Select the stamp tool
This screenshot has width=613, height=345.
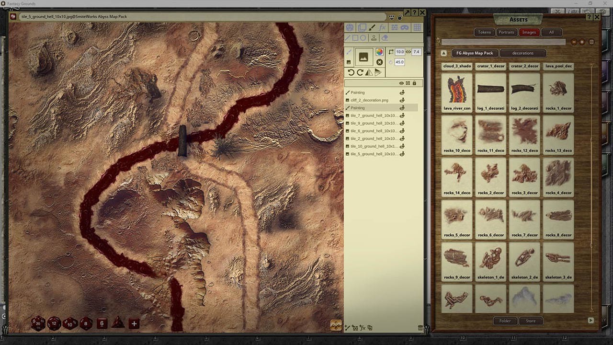point(374,38)
